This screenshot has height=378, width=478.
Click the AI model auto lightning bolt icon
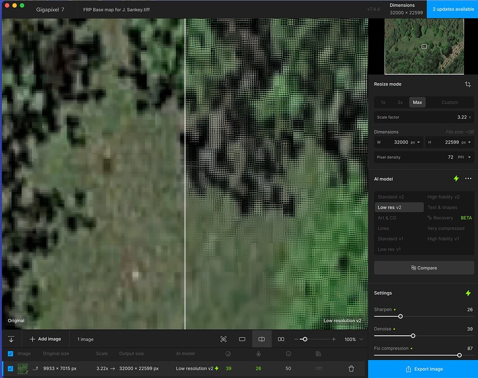pyautogui.click(x=456, y=179)
